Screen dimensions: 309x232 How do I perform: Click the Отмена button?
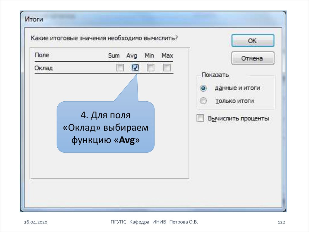pyautogui.click(x=253, y=58)
